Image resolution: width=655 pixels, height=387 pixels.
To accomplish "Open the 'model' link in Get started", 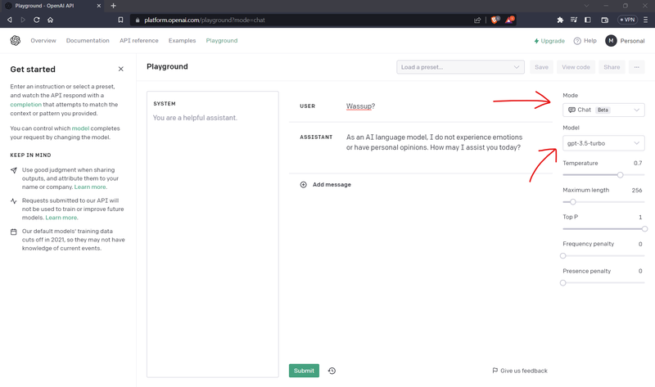I will (80, 128).
